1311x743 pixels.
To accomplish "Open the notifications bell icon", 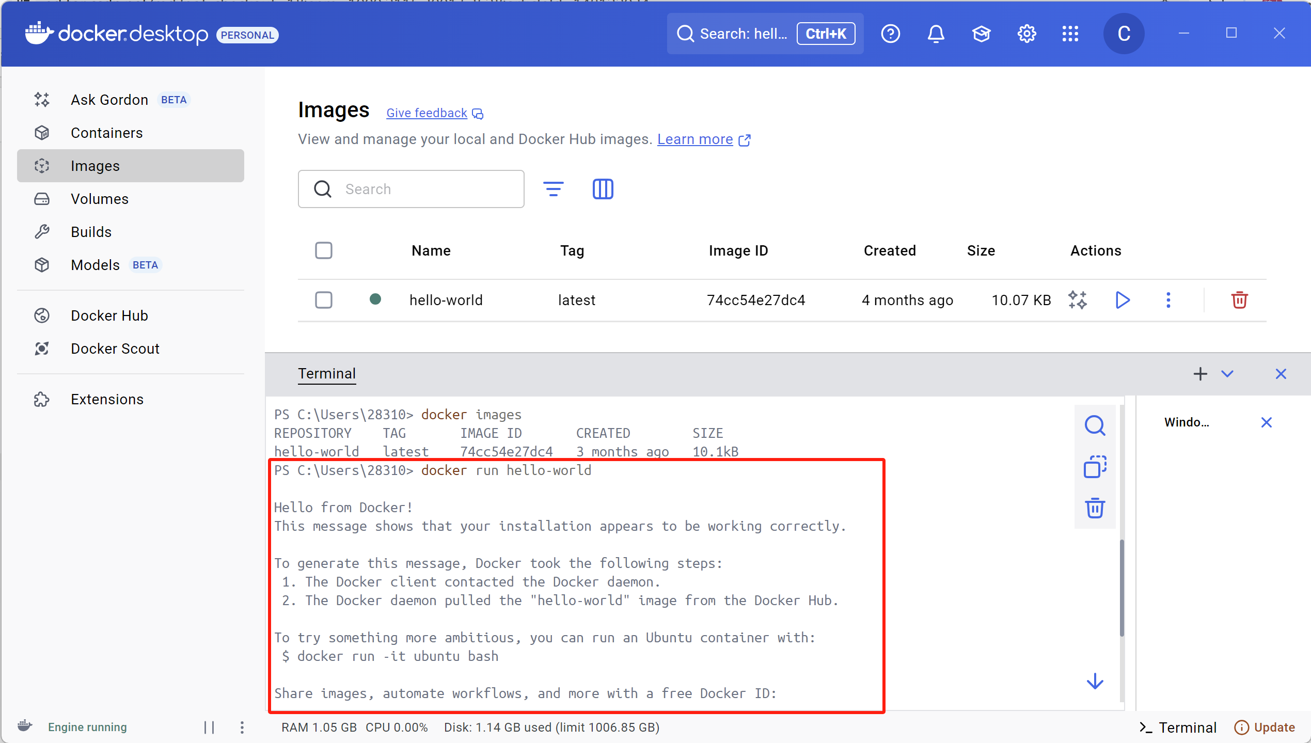I will (936, 34).
